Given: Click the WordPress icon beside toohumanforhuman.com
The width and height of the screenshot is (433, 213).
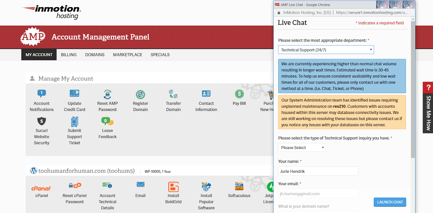Looking at the screenshot, I should pos(34,171).
